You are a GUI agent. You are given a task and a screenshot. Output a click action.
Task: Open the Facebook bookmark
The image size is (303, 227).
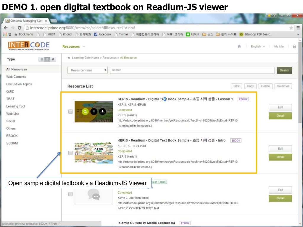click(102, 34)
